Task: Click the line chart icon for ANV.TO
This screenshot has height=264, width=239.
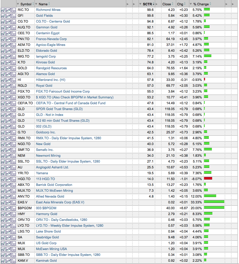Action: [x=8, y=197]
